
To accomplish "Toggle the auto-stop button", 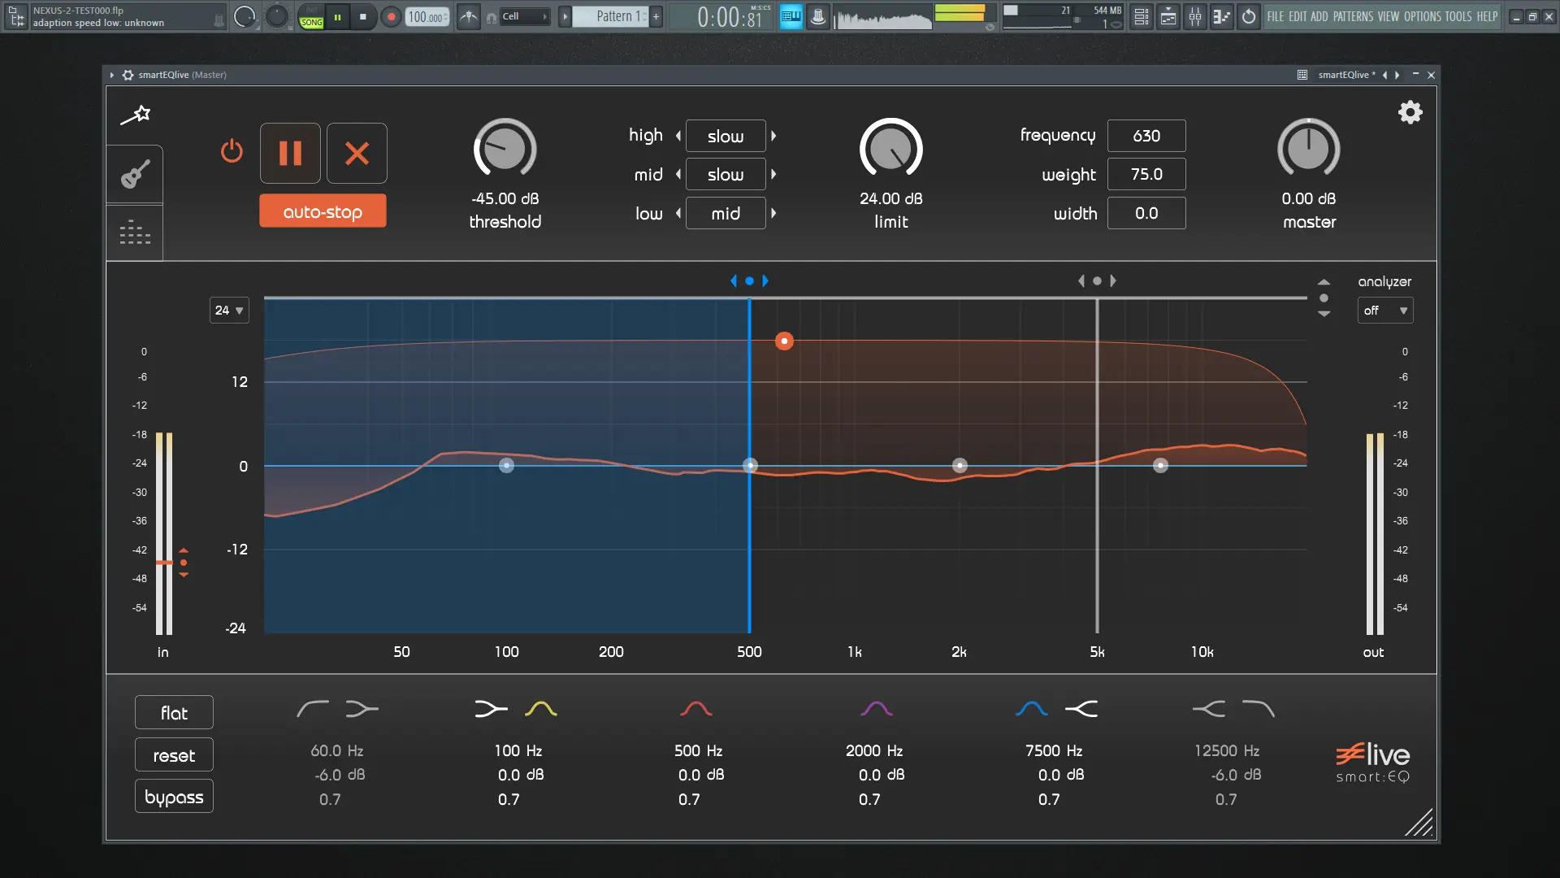I will pyautogui.click(x=323, y=211).
